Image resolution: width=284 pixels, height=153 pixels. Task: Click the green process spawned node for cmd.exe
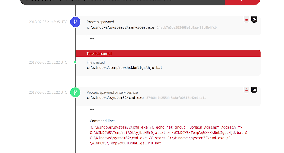[75, 92]
